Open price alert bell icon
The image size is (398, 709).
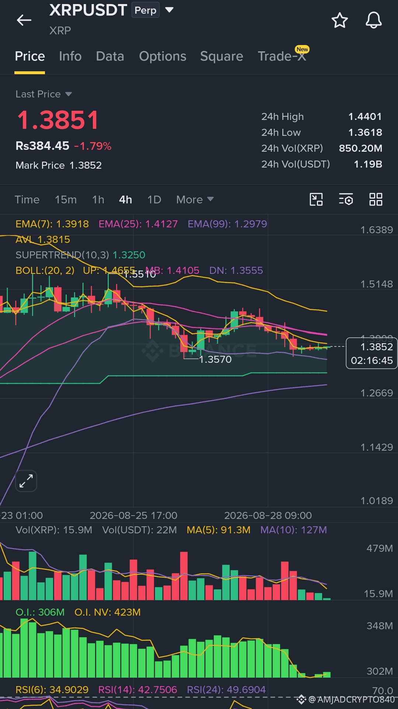pos(373,20)
